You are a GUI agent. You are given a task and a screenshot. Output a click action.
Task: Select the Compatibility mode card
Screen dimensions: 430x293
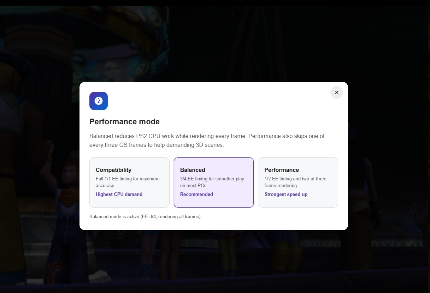129,183
